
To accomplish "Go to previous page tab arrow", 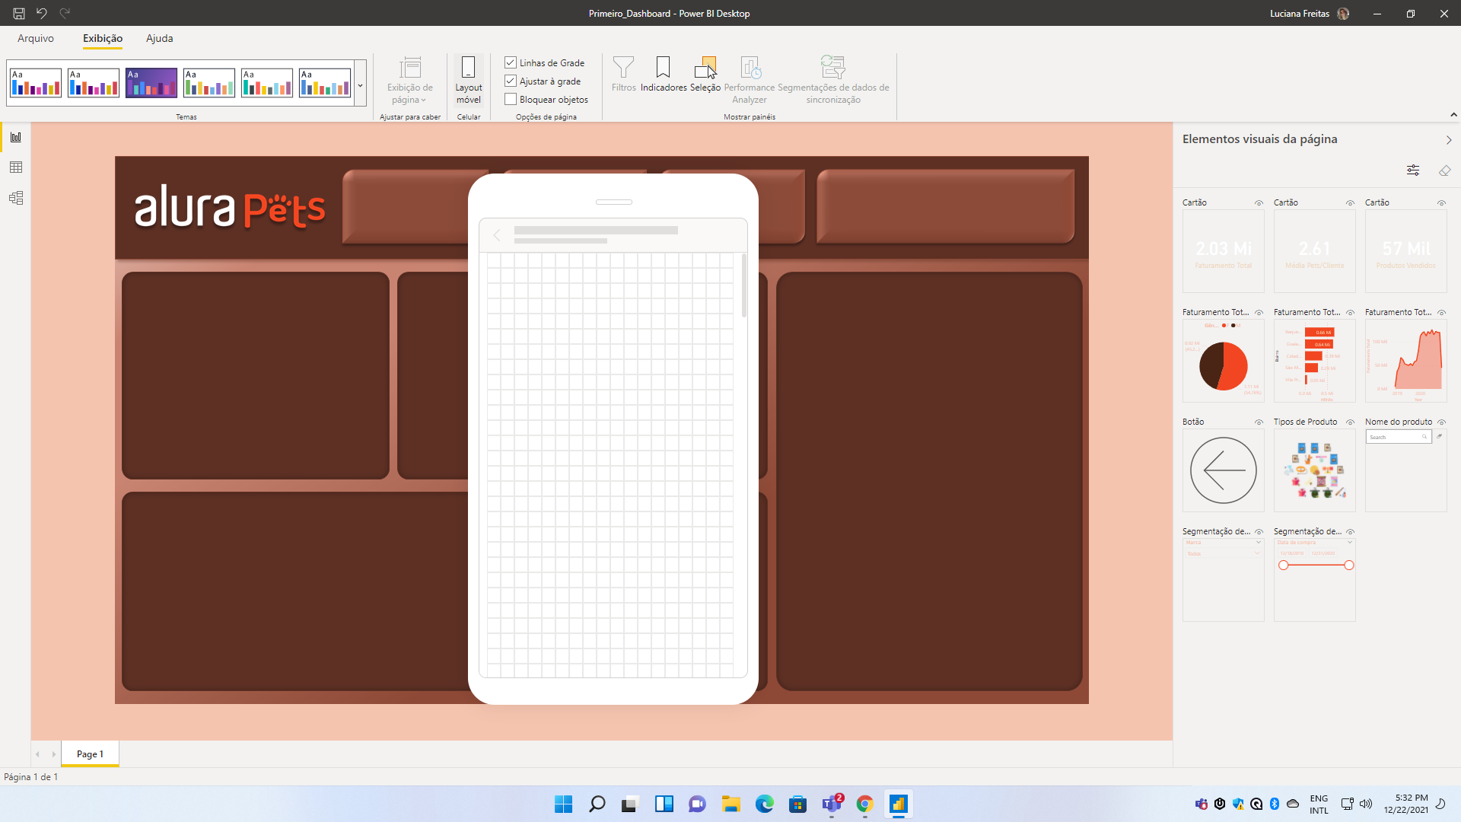I will pos(37,754).
